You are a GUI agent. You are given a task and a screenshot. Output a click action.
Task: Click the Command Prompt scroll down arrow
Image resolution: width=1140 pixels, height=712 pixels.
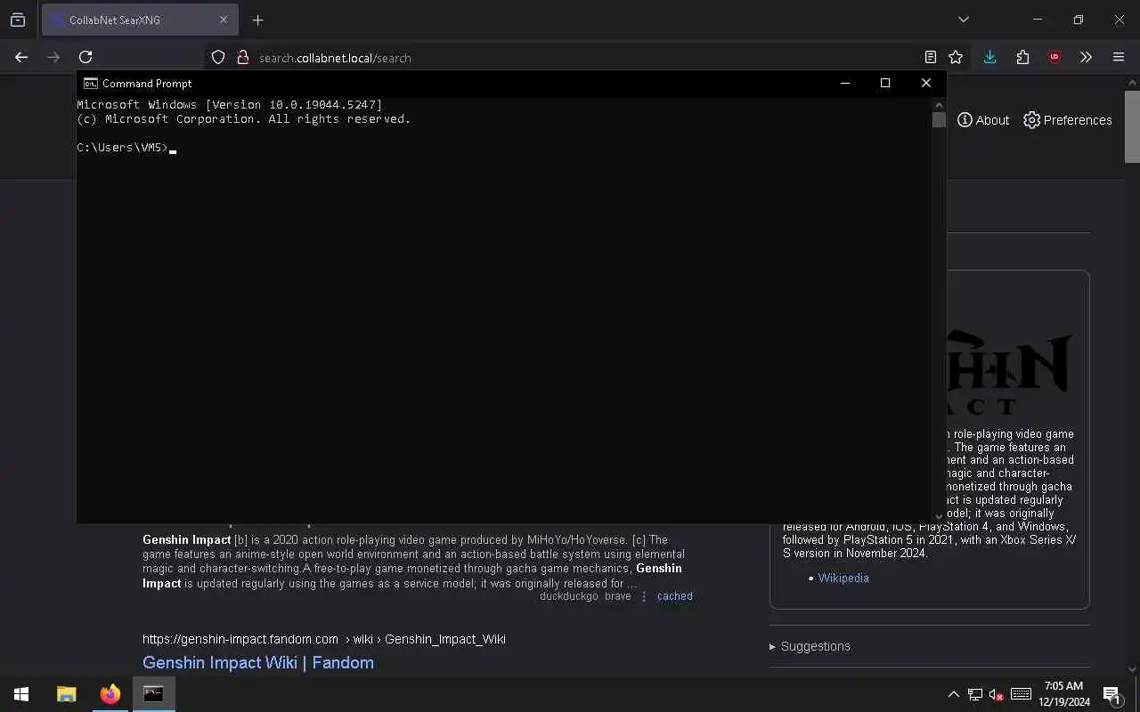pyautogui.click(x=939, y=516)
